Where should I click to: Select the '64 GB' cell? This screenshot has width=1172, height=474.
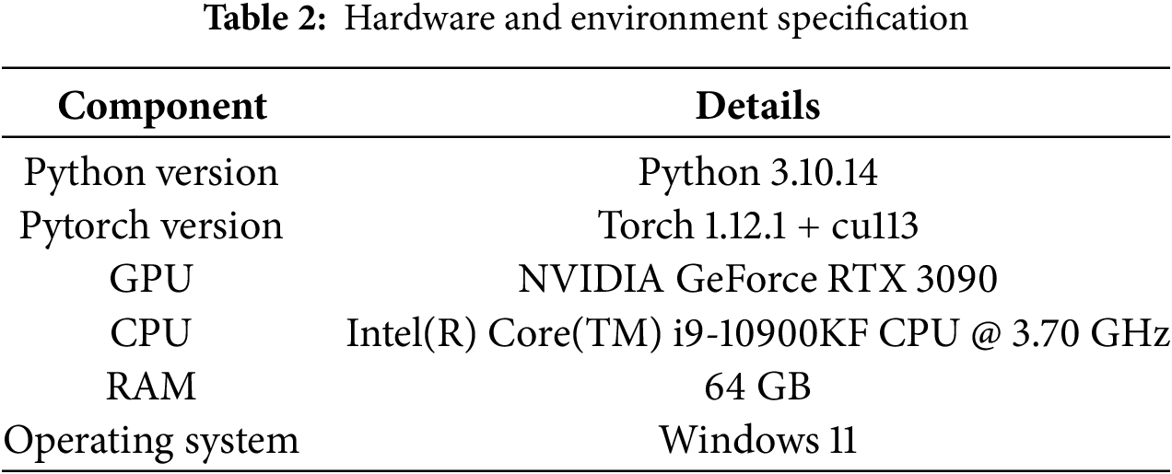point(757,386)
